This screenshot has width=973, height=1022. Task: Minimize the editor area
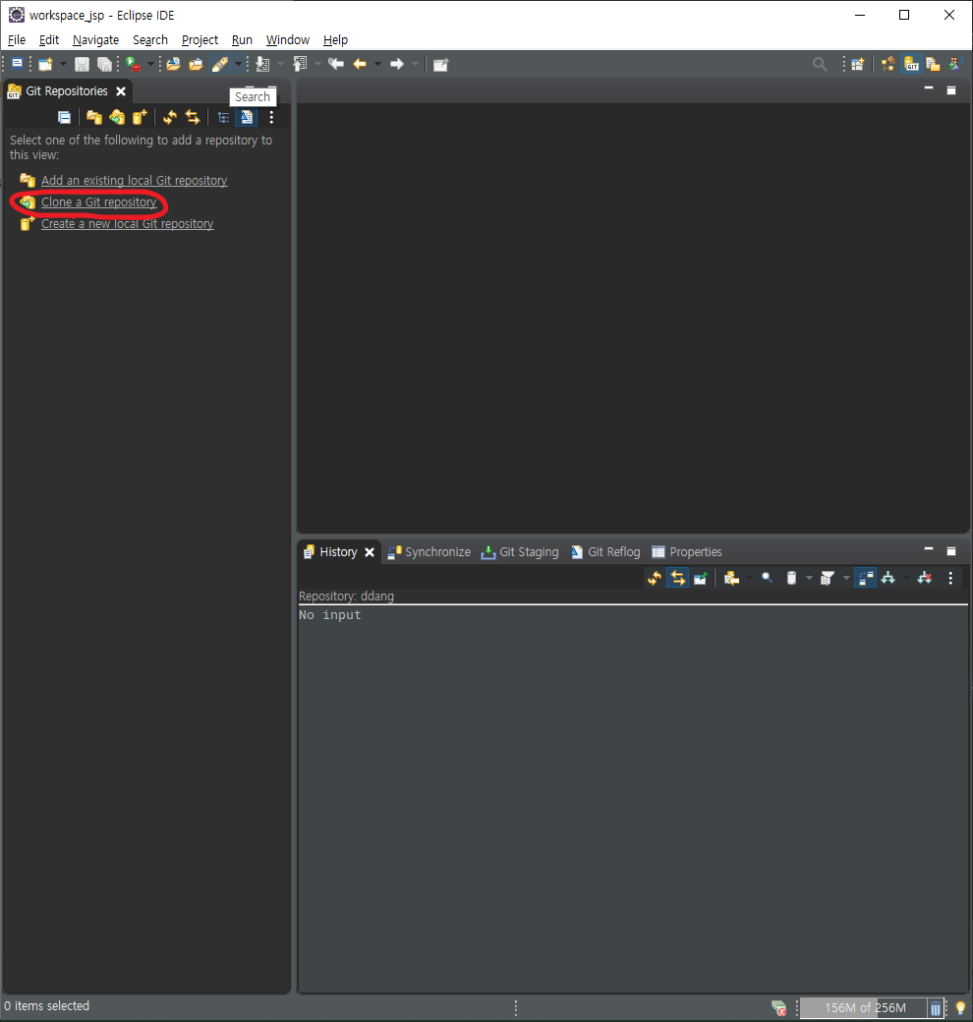point(928,88)
